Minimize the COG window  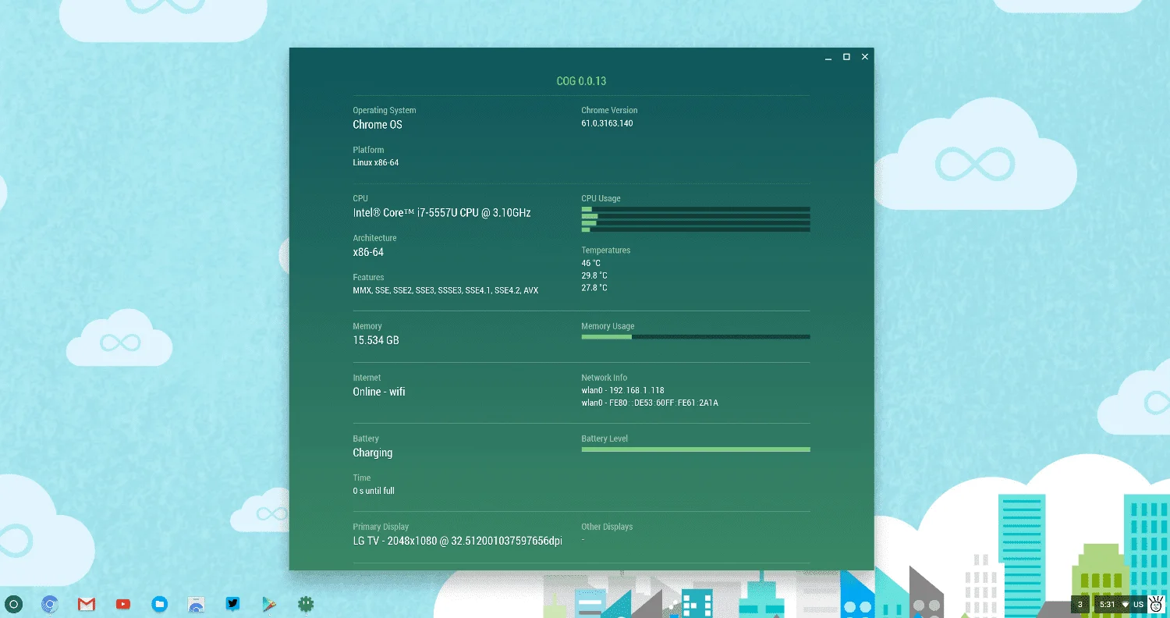[828, 57]
